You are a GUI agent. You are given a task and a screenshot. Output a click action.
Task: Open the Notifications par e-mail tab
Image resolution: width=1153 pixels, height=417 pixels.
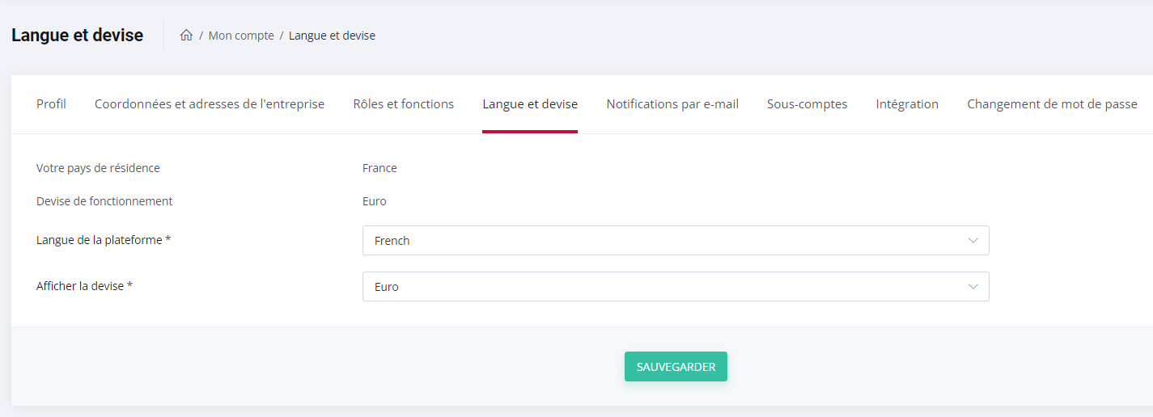tap(672, 104)
